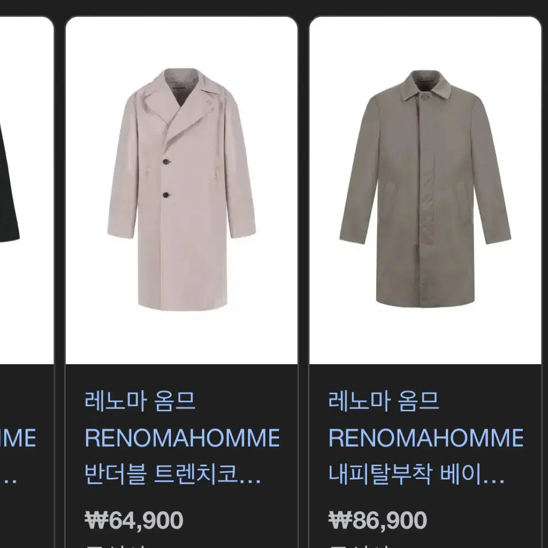
Task: Select the ₩64,900 price
Action: pos(134,520)
